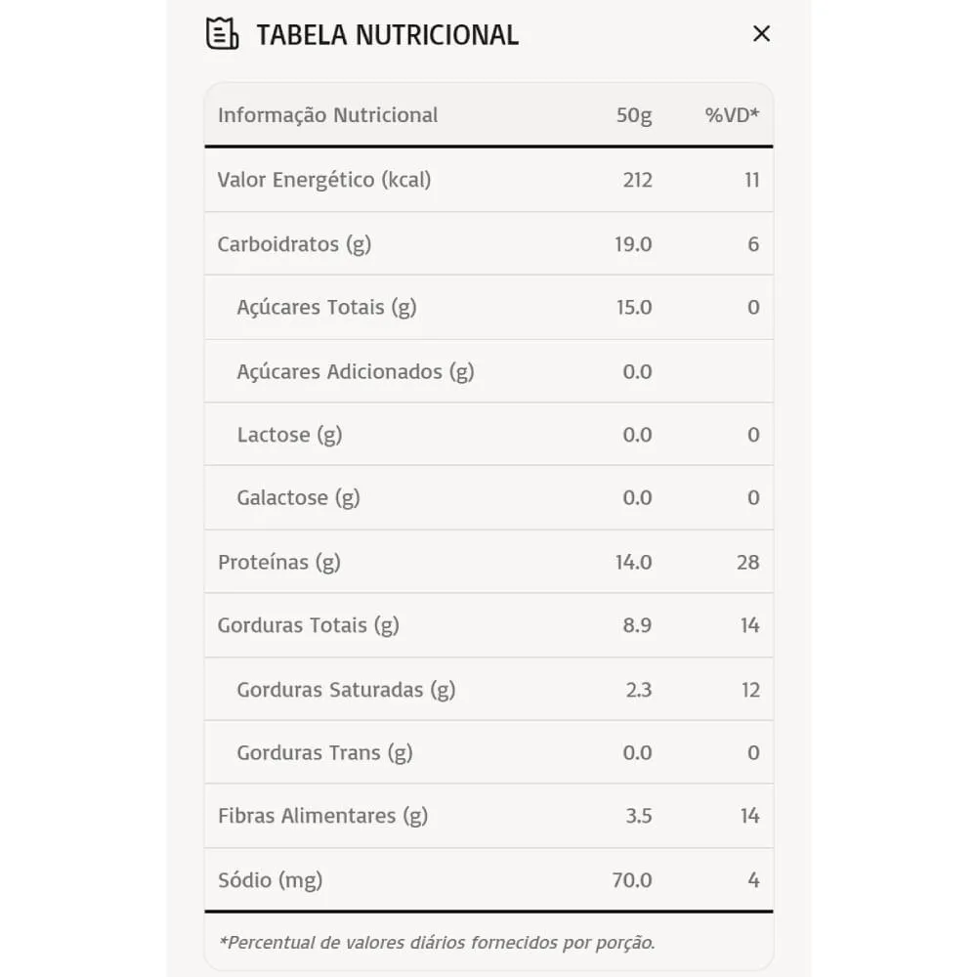Select the Proteínas (g) row label

(278, 562)
